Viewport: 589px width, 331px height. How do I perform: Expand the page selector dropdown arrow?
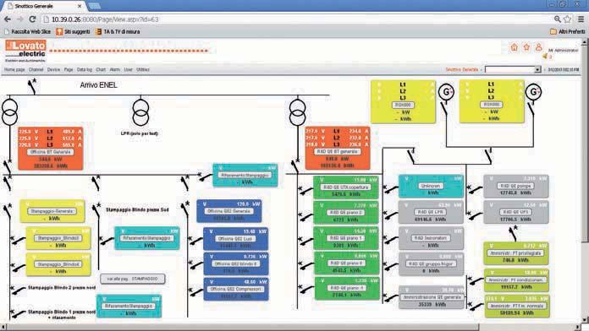point(537,70)
